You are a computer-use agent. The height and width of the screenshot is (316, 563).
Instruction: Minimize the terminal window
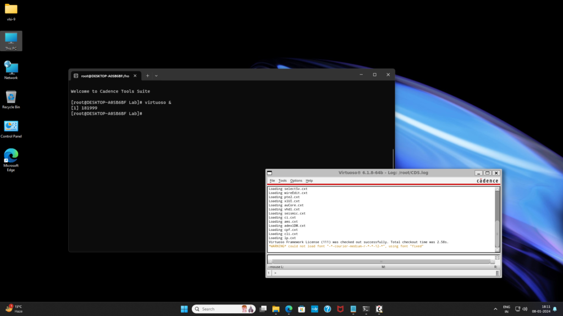click(x=361, y=75)
